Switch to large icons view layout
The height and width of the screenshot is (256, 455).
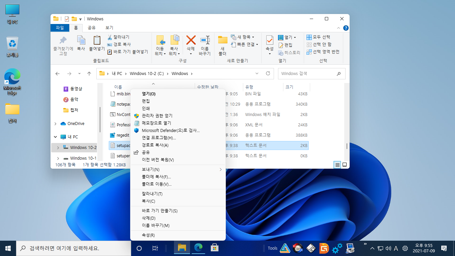[x=345, y=165]
